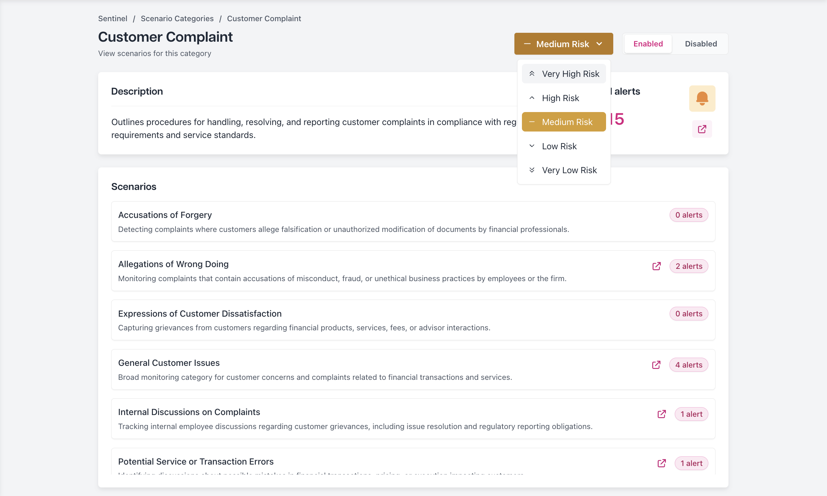This screenshot has width=827, height=496.
Task: Pick Very Low Risk from list
Action: tap(569, 170)
